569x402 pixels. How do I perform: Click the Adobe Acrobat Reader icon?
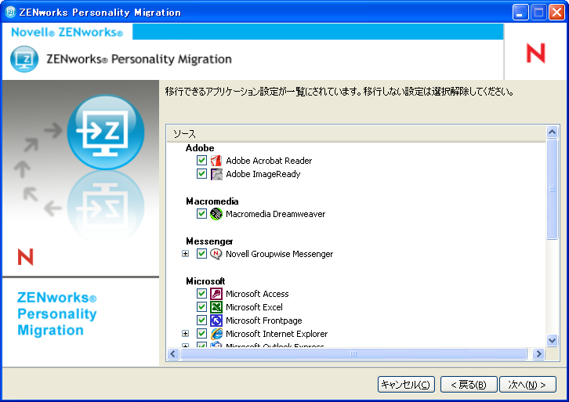[x=216, y=161]
